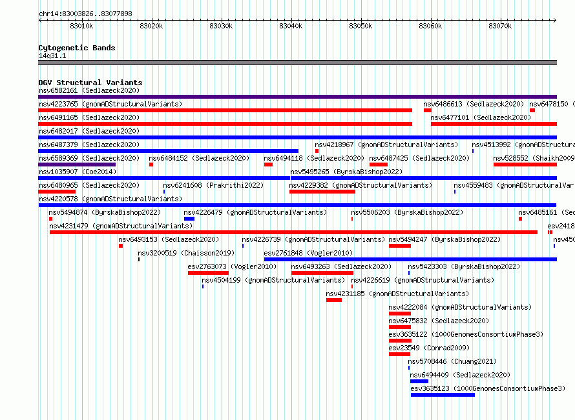Open the nsv4223765 gnomAD variant label
Screen dimensions: 575x420
[x=110, y=104]
